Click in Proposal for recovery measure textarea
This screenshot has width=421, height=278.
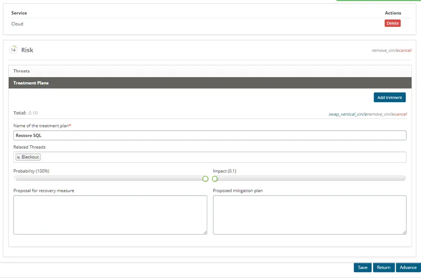point(111,215)
